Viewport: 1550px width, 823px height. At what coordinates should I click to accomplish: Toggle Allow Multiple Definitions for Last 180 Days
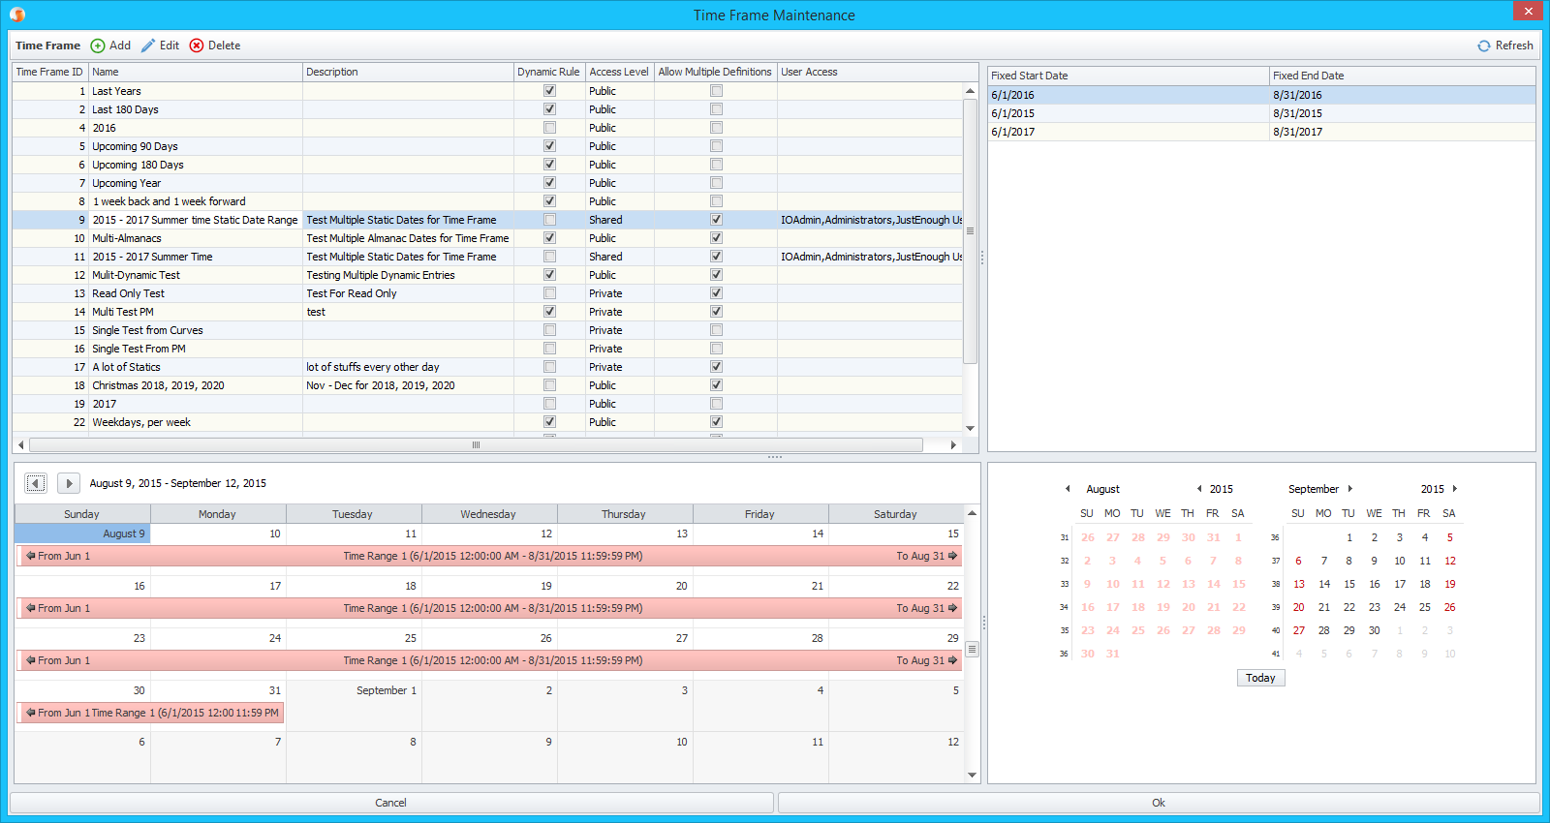(717, 109)
